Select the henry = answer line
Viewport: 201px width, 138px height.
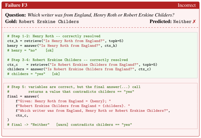(x=62, y=45)
